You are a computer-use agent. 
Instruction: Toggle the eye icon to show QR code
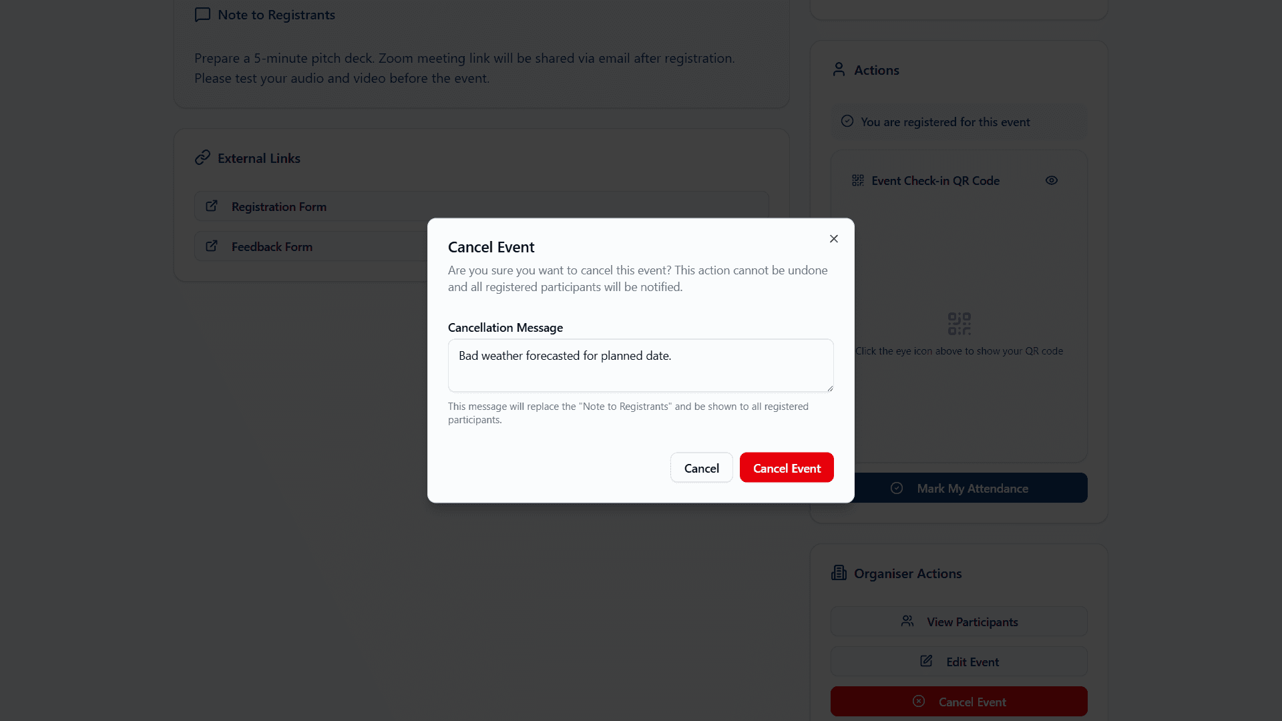click(1052, 181)
